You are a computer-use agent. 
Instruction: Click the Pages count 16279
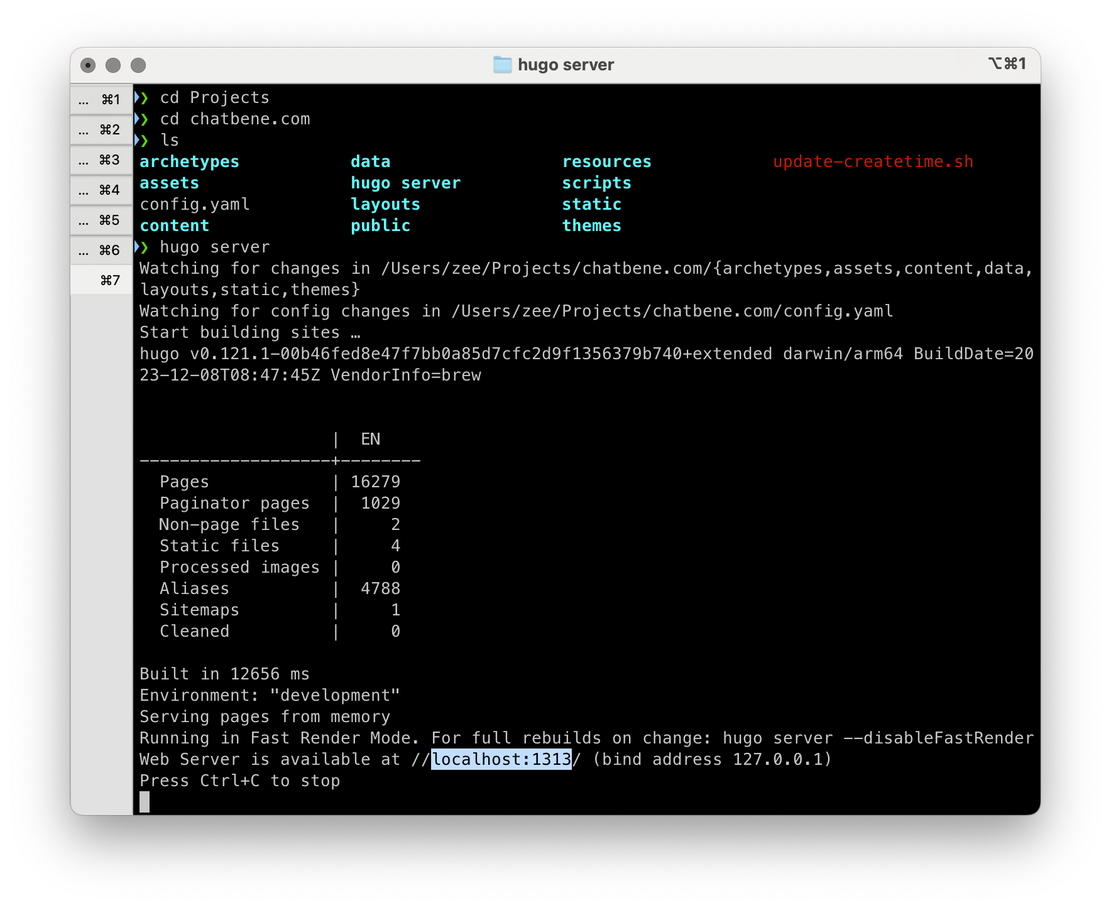point(375,482)
